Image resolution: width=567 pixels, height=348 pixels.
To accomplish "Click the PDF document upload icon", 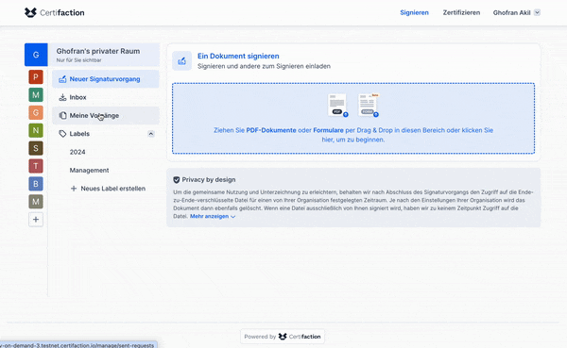I will point(338,106).
